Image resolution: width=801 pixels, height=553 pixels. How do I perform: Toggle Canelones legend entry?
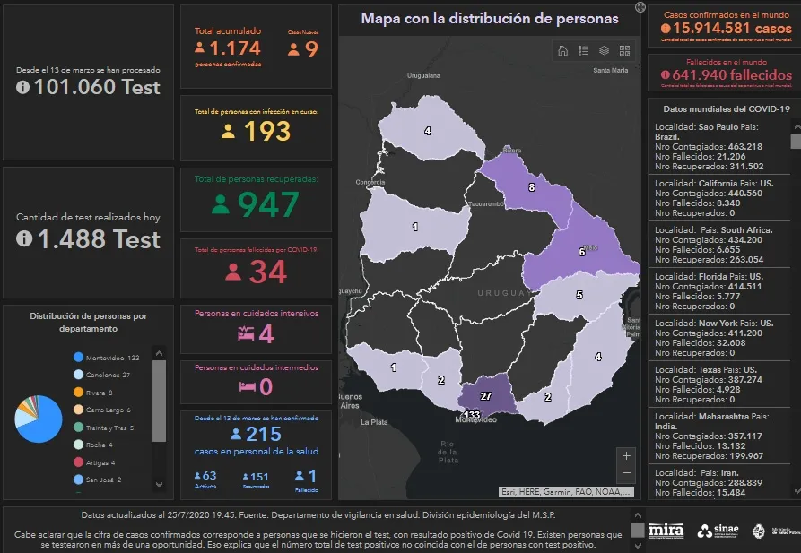coord(100,375)
